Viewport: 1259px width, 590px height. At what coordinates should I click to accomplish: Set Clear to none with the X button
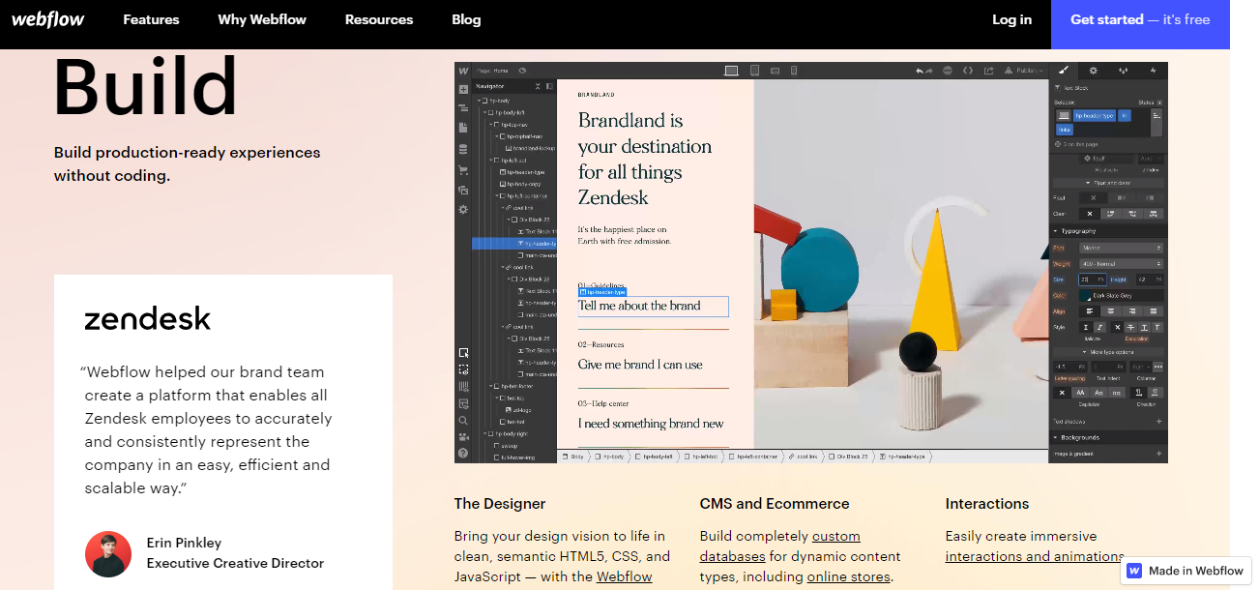(x=1090, y=214)
